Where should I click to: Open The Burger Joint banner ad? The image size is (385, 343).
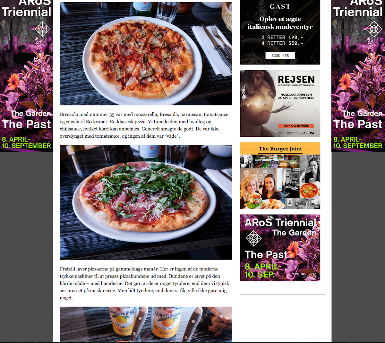coord(280,176)
